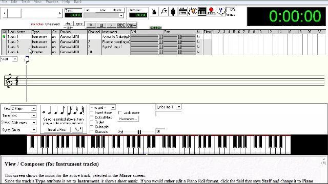328x184 pixels.
Task: Click the rewind transport button
Action: coord(91,25)
